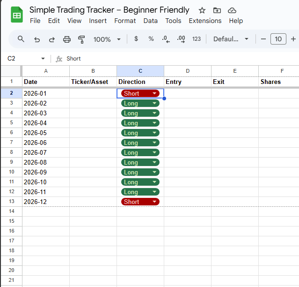Click the select-all corner box

point(11,71)
